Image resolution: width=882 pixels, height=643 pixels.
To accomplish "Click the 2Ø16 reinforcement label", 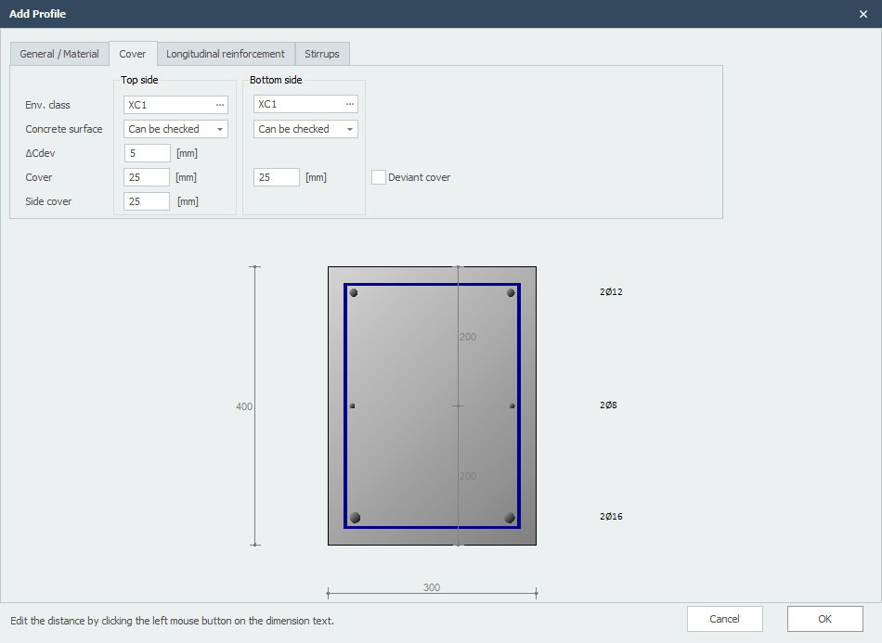I will pos(610,516).
